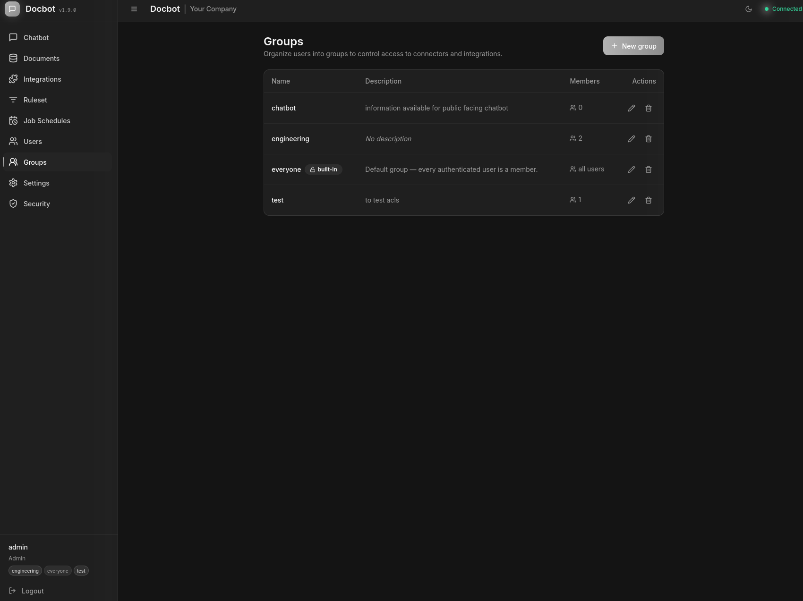Open Integrations in the sidebar
Image resolution: width=803 pixels, height=601 pixels.
57,79
